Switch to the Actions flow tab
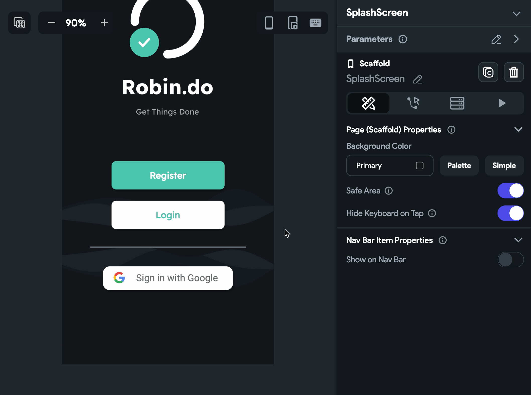The height and width of the screenshot is (395, 531). coord(413,103)
